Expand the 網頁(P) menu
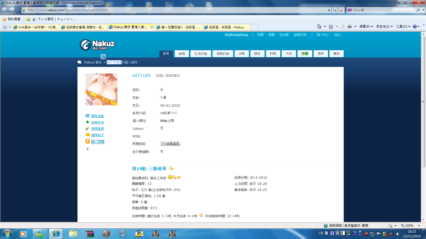 [366, 27]
